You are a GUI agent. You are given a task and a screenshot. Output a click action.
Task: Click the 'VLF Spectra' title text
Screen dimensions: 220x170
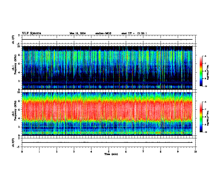click(31, 33)
